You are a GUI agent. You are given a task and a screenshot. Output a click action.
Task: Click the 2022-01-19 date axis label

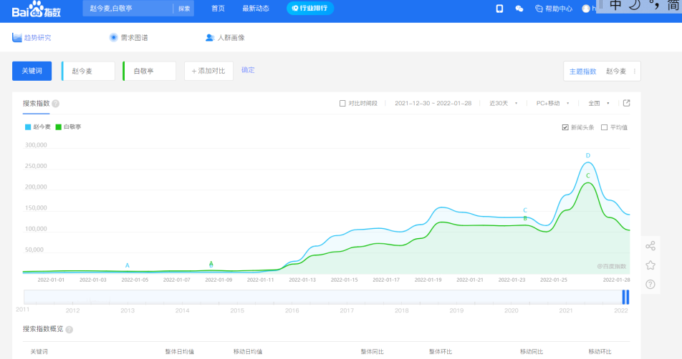pyautogui.click(x=428, y=280)
